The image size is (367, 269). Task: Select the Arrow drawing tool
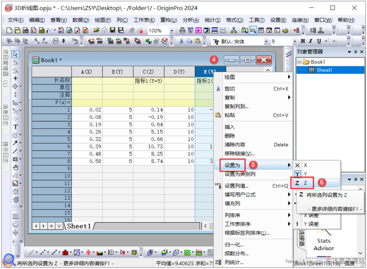click(15, 143)
